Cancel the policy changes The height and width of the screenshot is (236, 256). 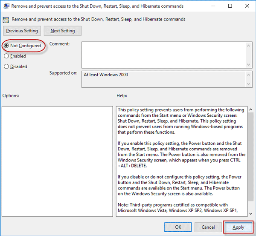208,227
